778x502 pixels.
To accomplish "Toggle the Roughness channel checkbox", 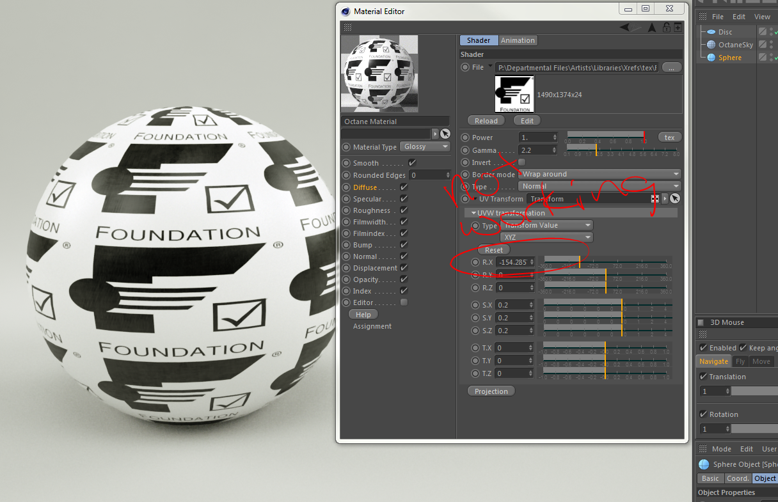I will (404, 210).
